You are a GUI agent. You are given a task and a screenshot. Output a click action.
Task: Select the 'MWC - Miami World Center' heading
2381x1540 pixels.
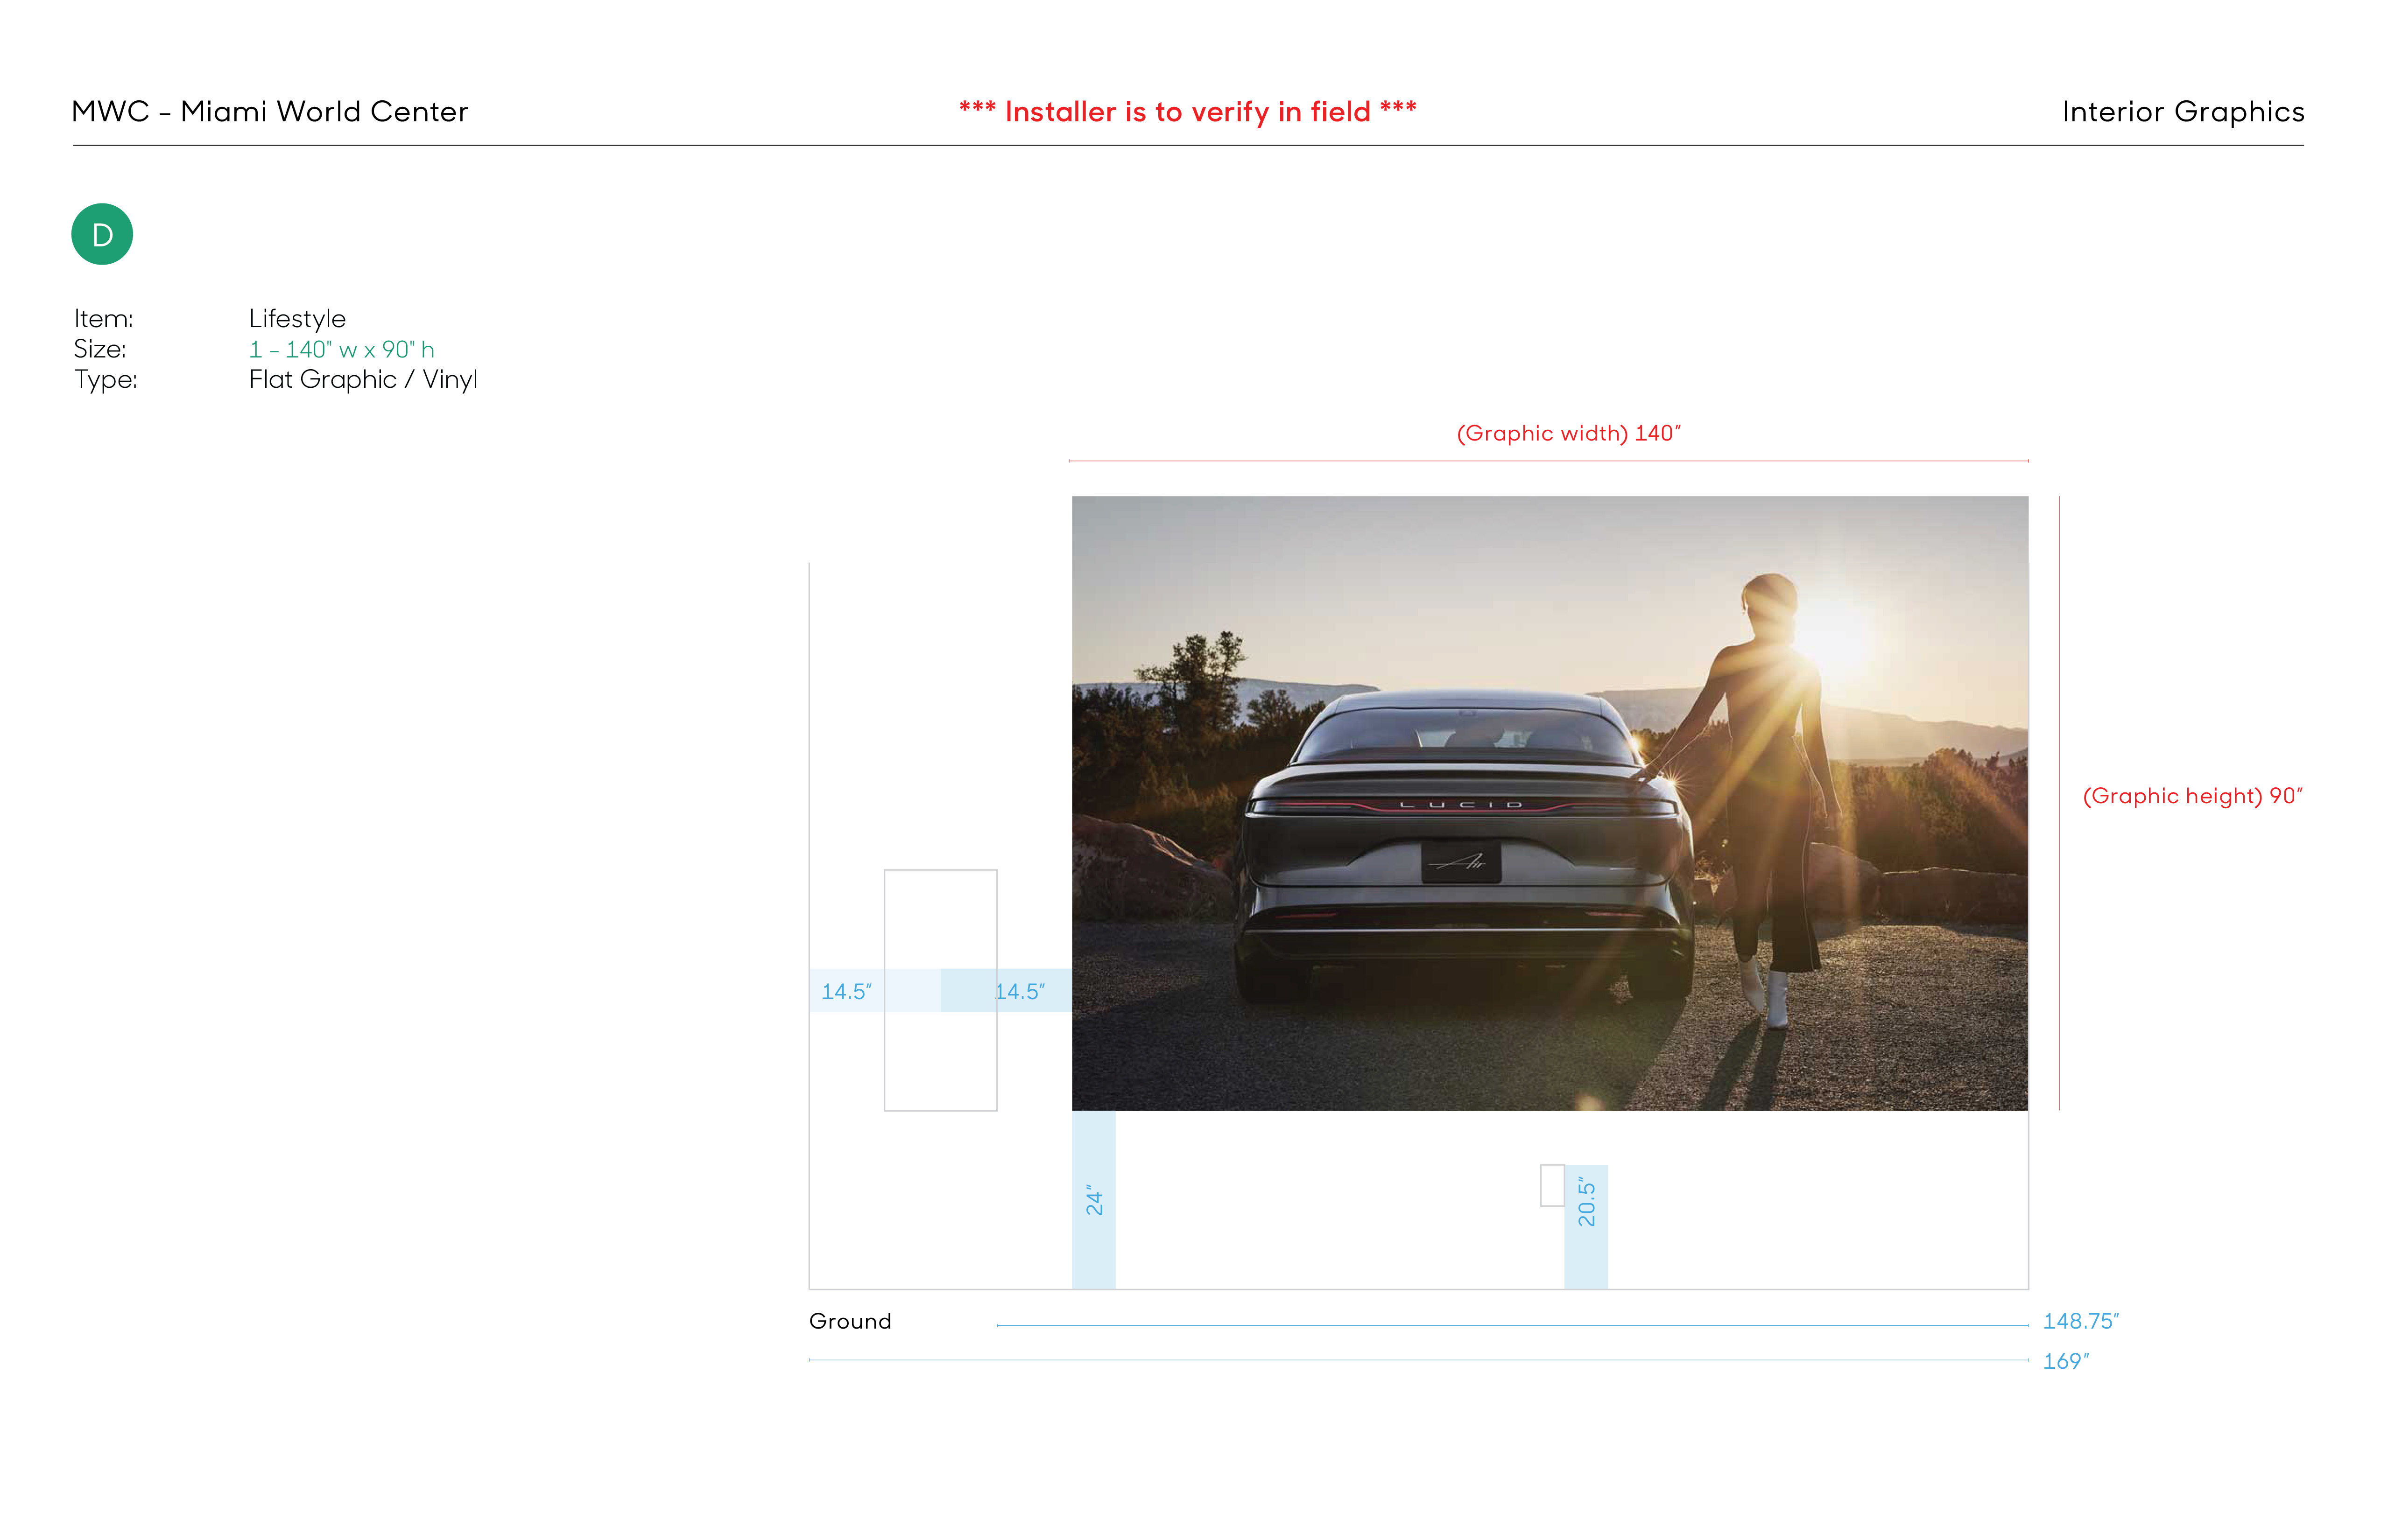tap(270, 111)
